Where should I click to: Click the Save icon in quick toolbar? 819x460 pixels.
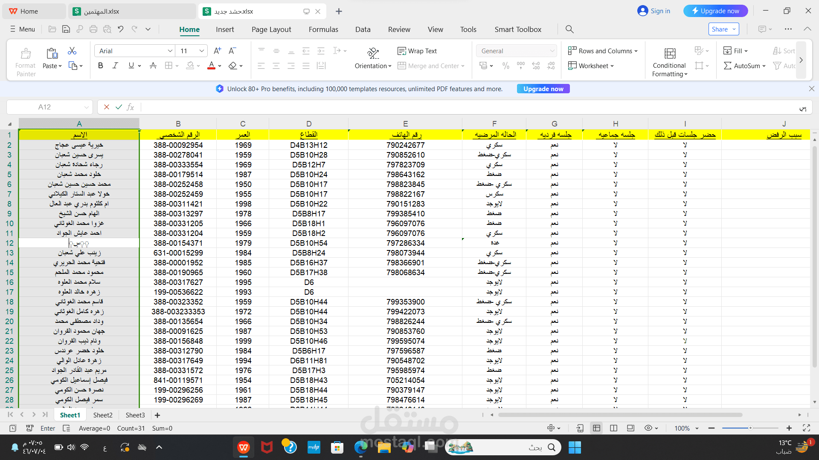point(66,29)
